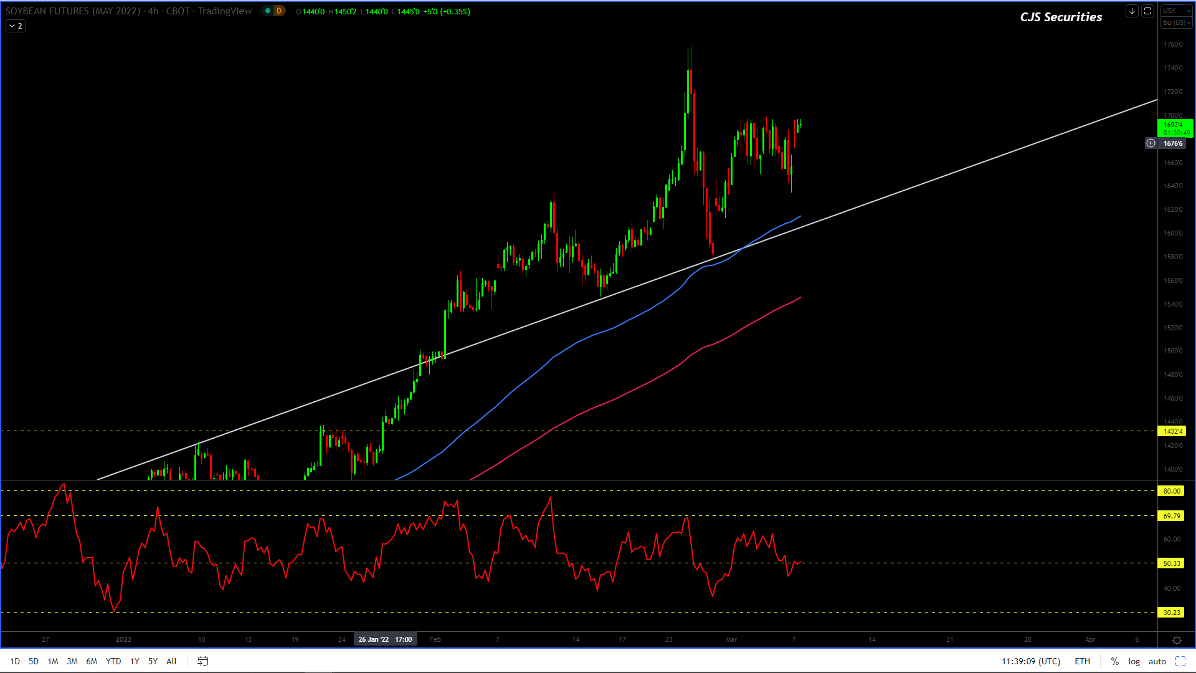Toggle auto scale mode
Image resolution: width=1196 pixels, height=673 pixels.
click(x=1157, y=661)
